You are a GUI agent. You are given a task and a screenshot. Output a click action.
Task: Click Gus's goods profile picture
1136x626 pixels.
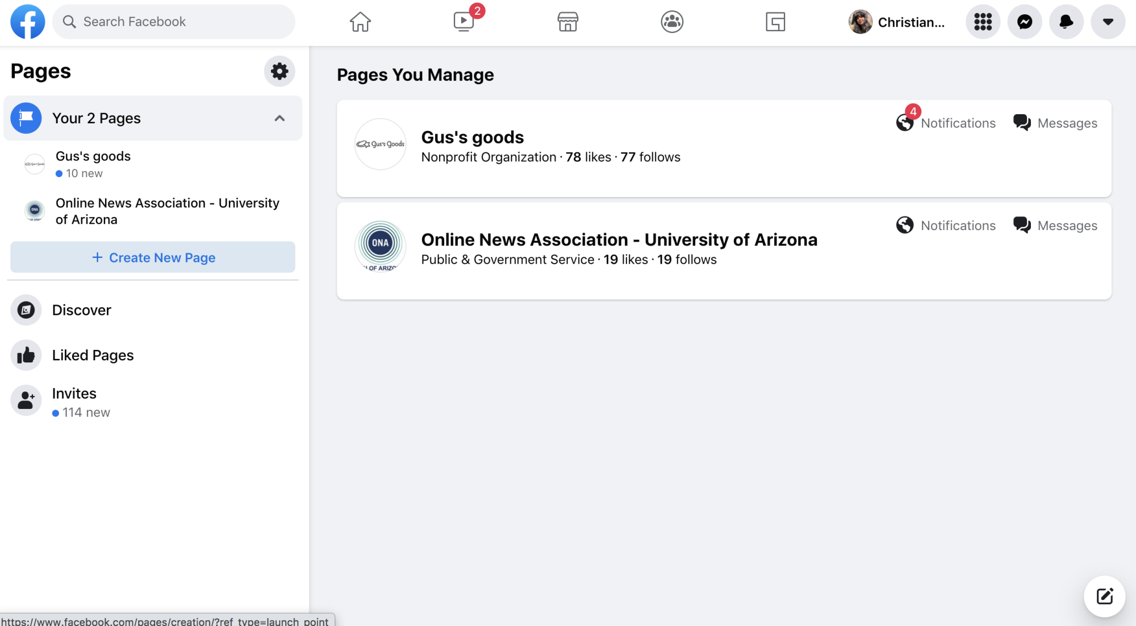(x=381, y=144)
